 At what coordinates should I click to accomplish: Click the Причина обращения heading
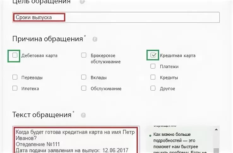pos(48,39)
